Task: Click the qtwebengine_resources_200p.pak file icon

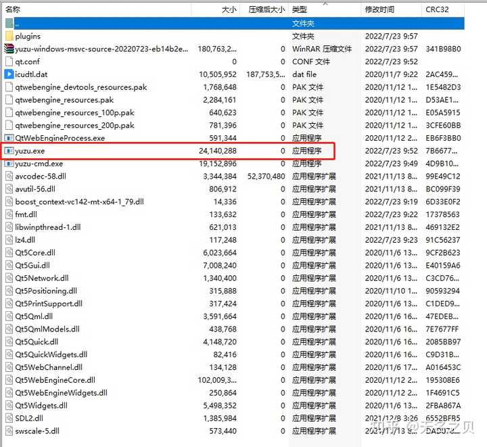Action: coord(9,125)
